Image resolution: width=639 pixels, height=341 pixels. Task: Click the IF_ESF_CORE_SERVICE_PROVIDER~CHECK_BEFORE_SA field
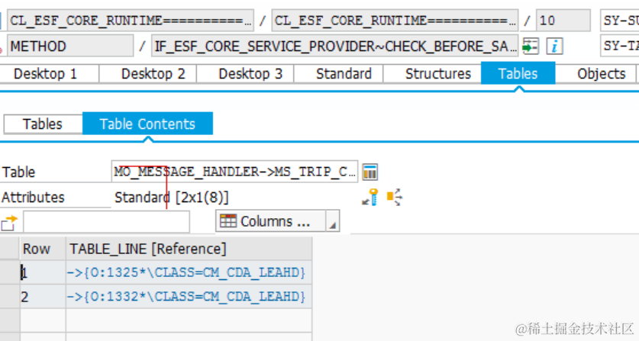point(334,46)
